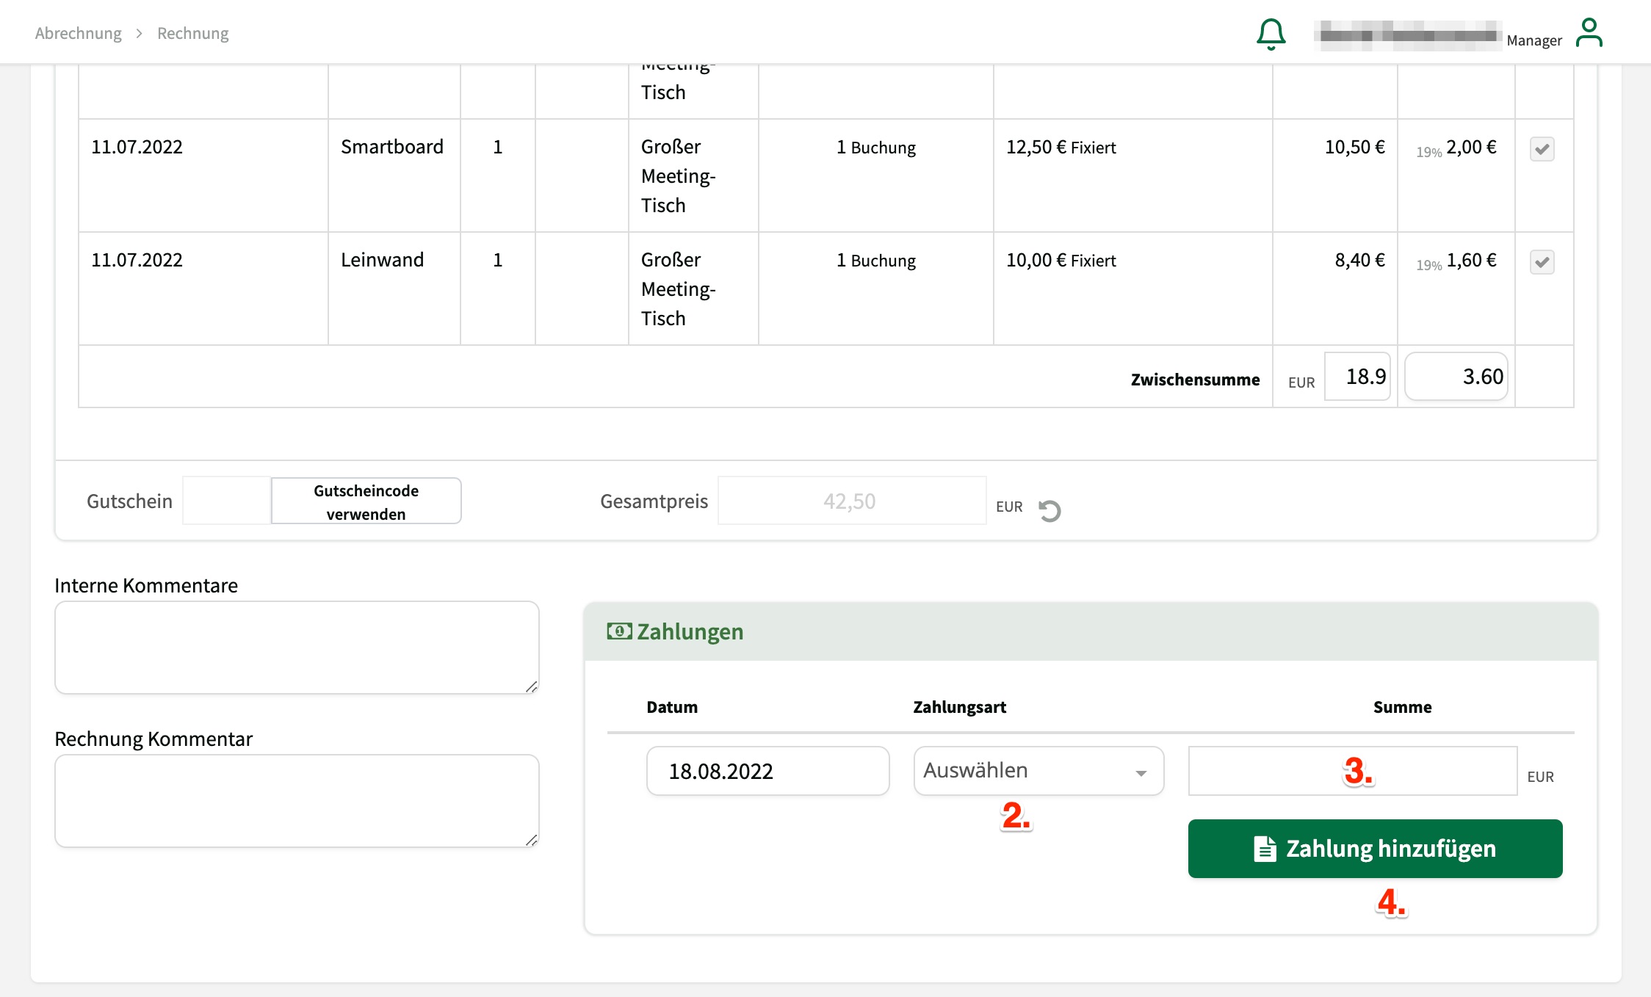Click the Gutscheincode verwenden button
The width and height of the screenshot is (1651, 997).
point(366,501)
